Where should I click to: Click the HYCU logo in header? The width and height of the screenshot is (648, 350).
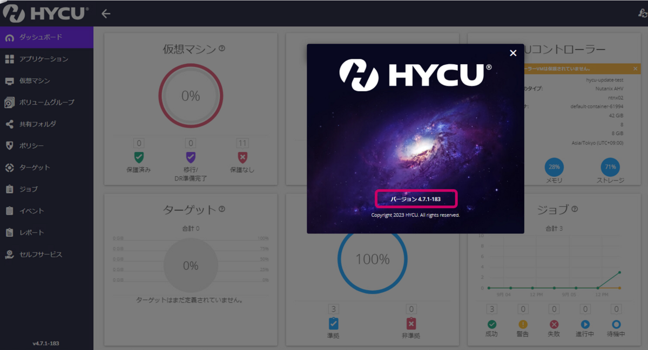pos(45,13)
